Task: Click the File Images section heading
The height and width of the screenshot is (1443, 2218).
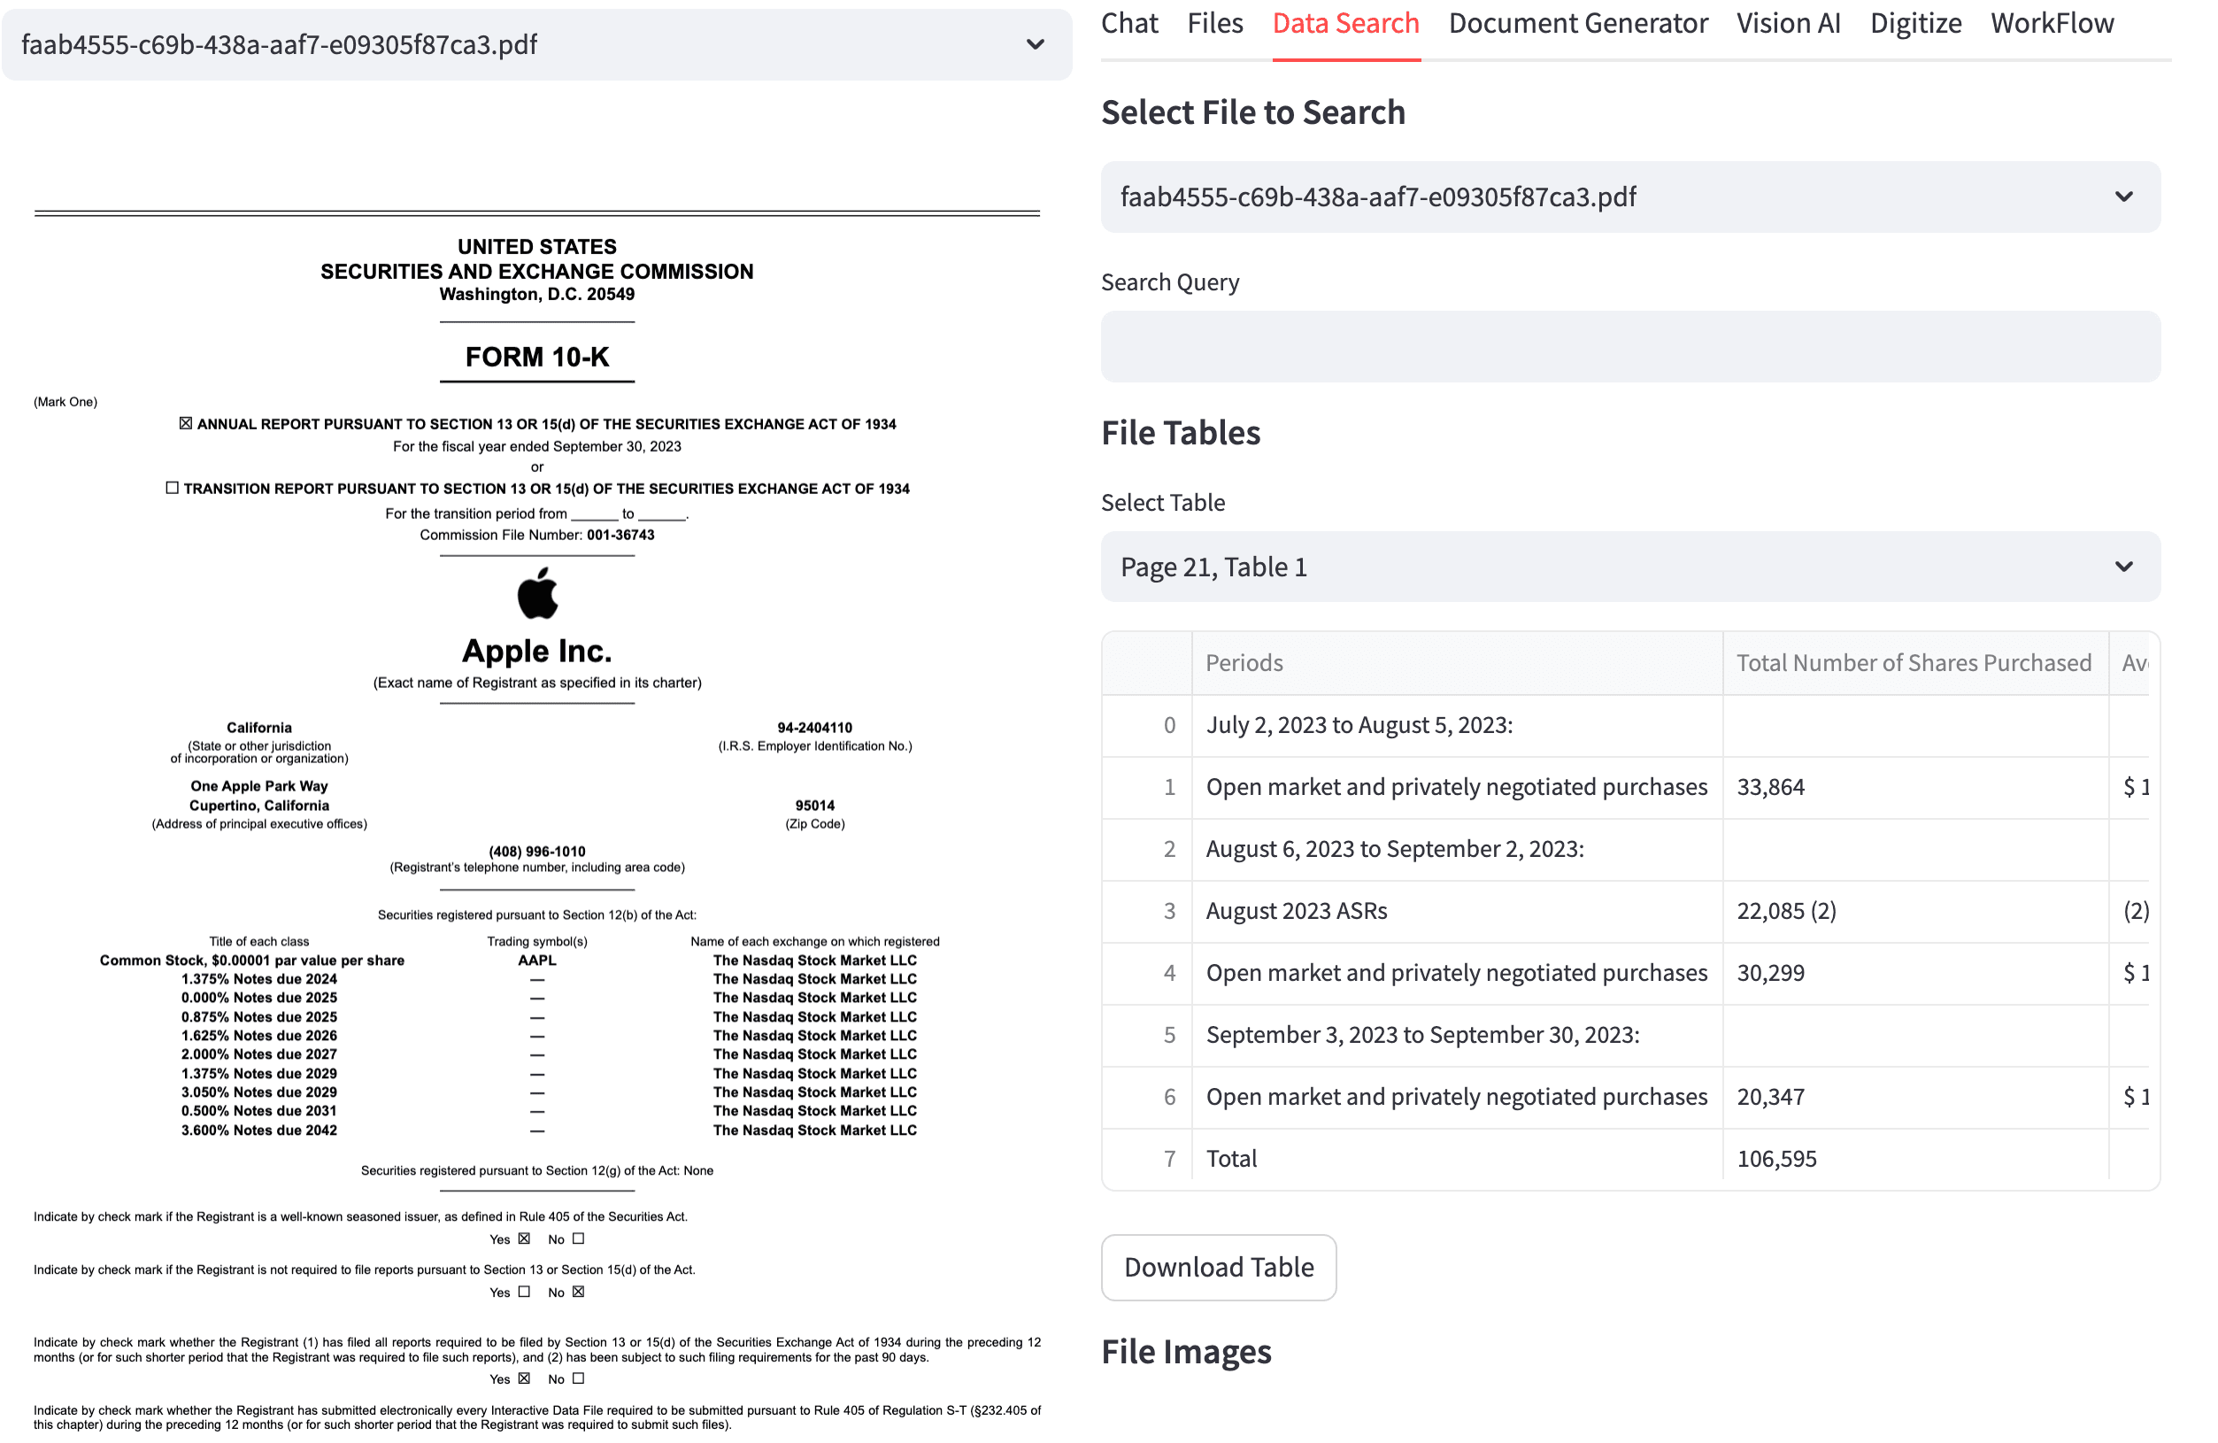Action: (x=1185, y=1352)
